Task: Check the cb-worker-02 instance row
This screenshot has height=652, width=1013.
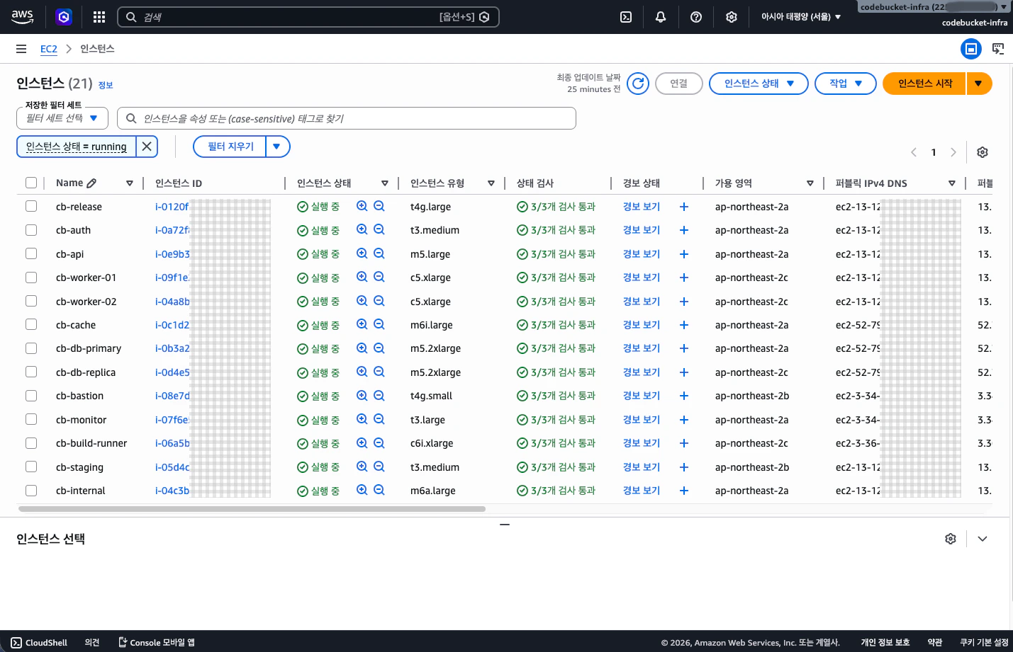Action: [31, 301]
